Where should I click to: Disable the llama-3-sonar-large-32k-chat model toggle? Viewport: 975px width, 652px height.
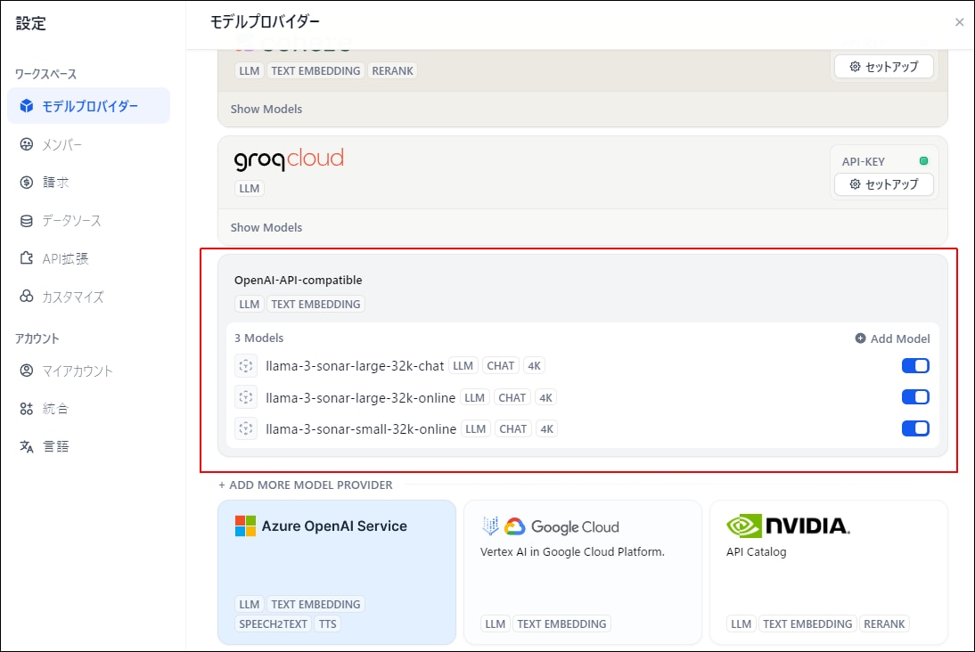pyautogui.click(x=915, y=366)
